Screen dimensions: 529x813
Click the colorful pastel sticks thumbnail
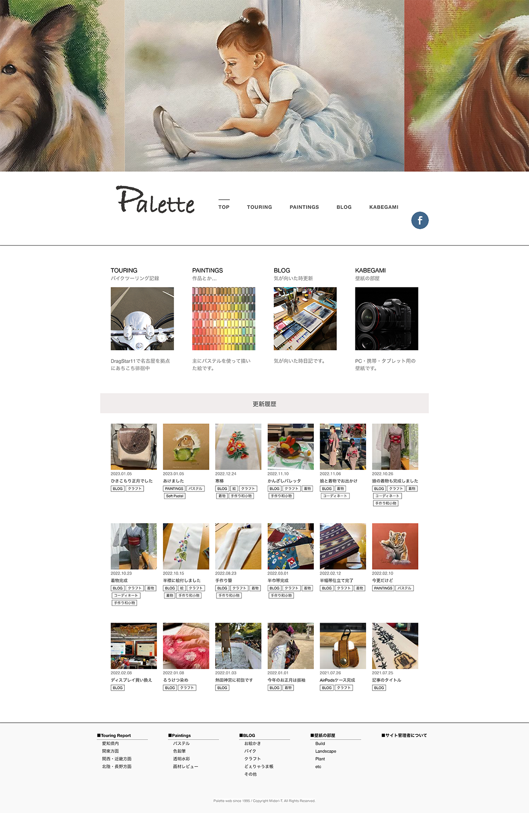click(x=224, y=319)
